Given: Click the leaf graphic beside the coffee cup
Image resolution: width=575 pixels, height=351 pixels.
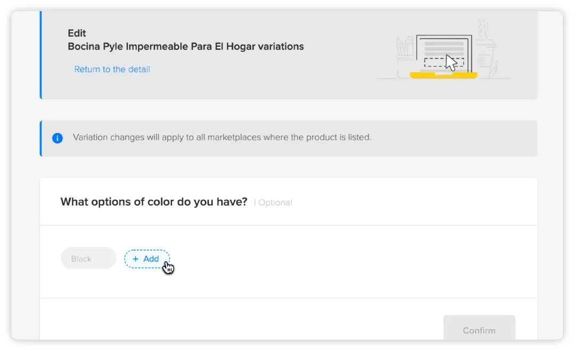Looking at the screenshot, I should pos(494,69).
